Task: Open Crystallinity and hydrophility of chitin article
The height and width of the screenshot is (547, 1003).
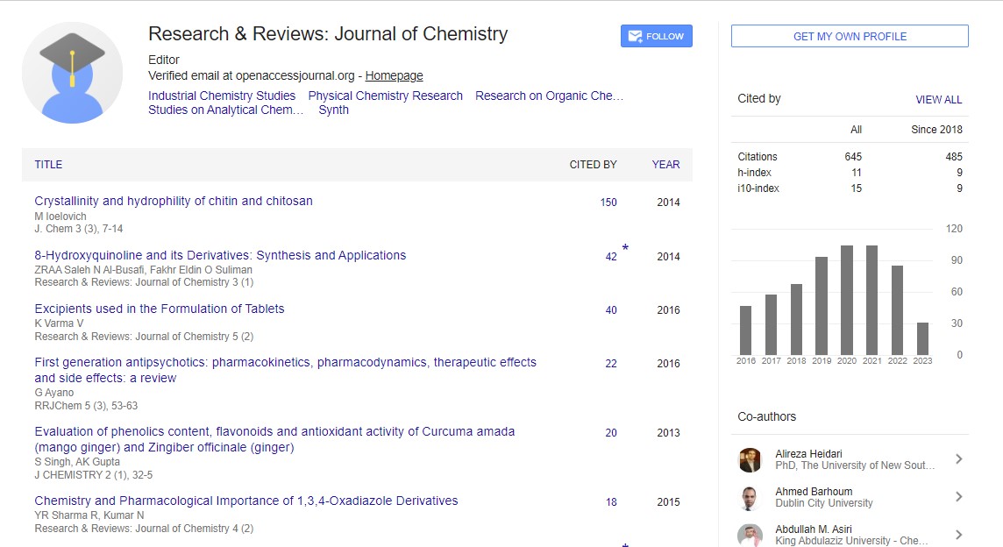Action: pos(174,201)
